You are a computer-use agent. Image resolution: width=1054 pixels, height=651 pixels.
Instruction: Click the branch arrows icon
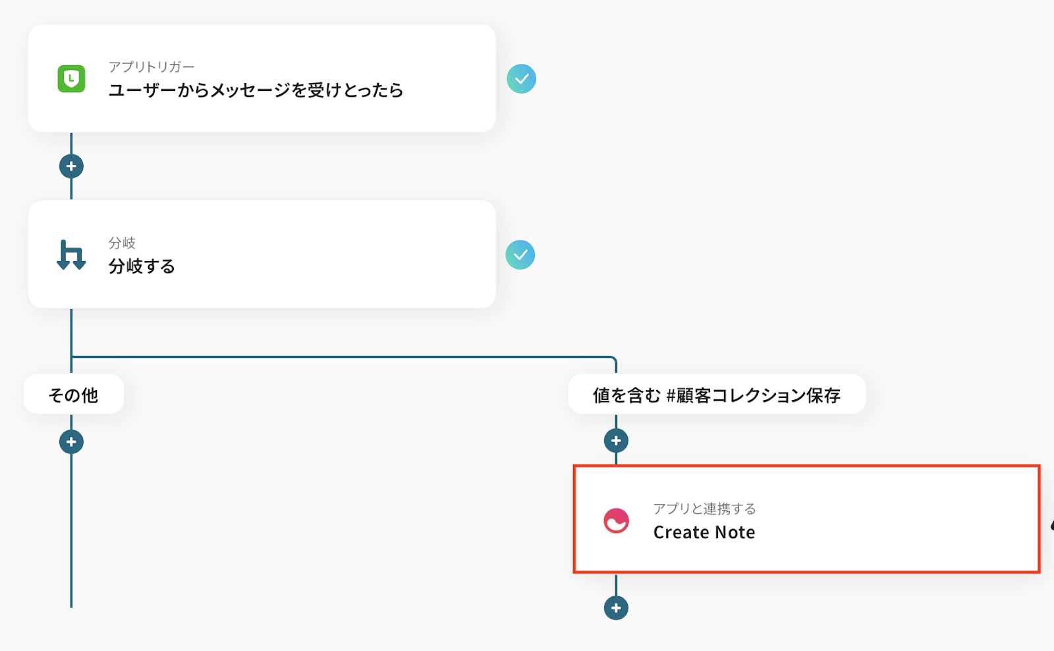click(x=71, y=255)
